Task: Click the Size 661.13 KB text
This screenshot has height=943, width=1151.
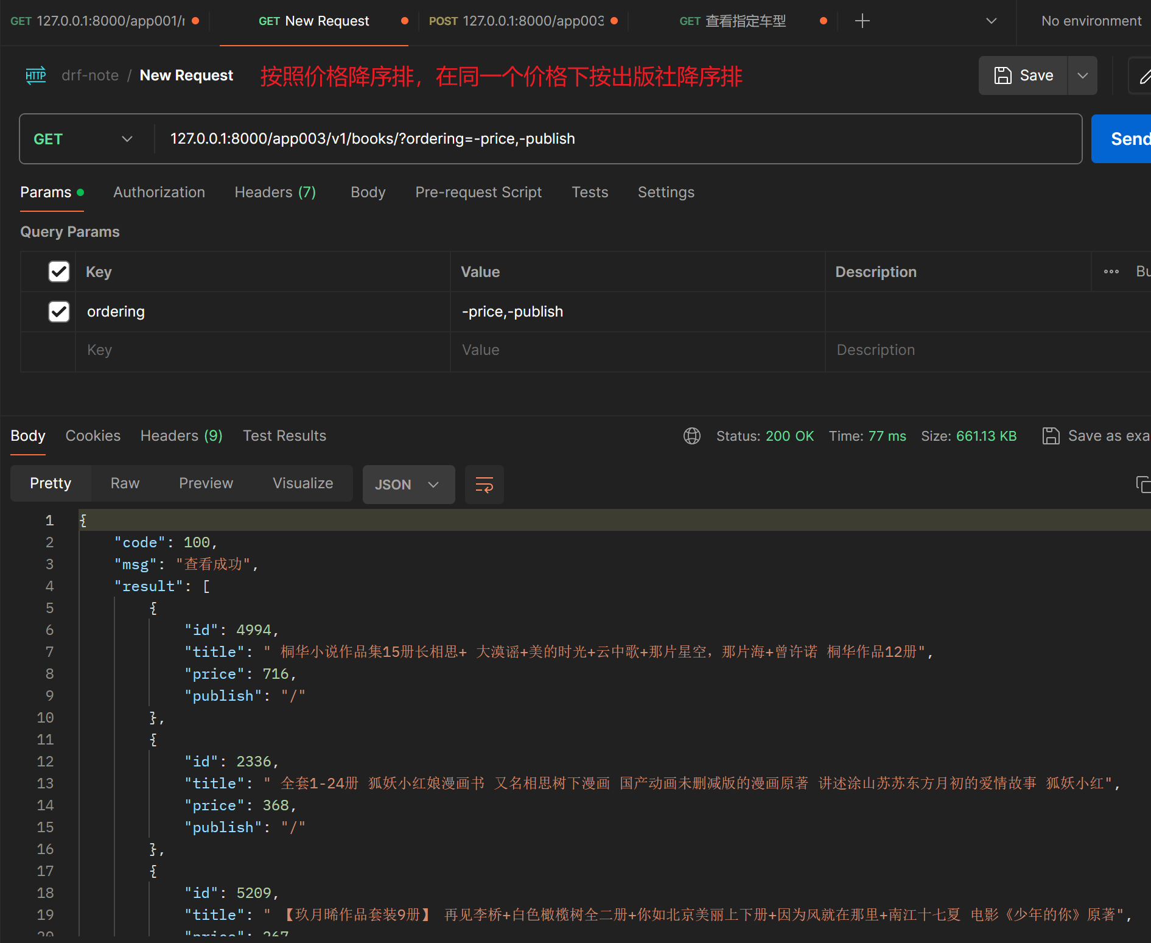Action: pyautogui.click(x=968, y=436)
